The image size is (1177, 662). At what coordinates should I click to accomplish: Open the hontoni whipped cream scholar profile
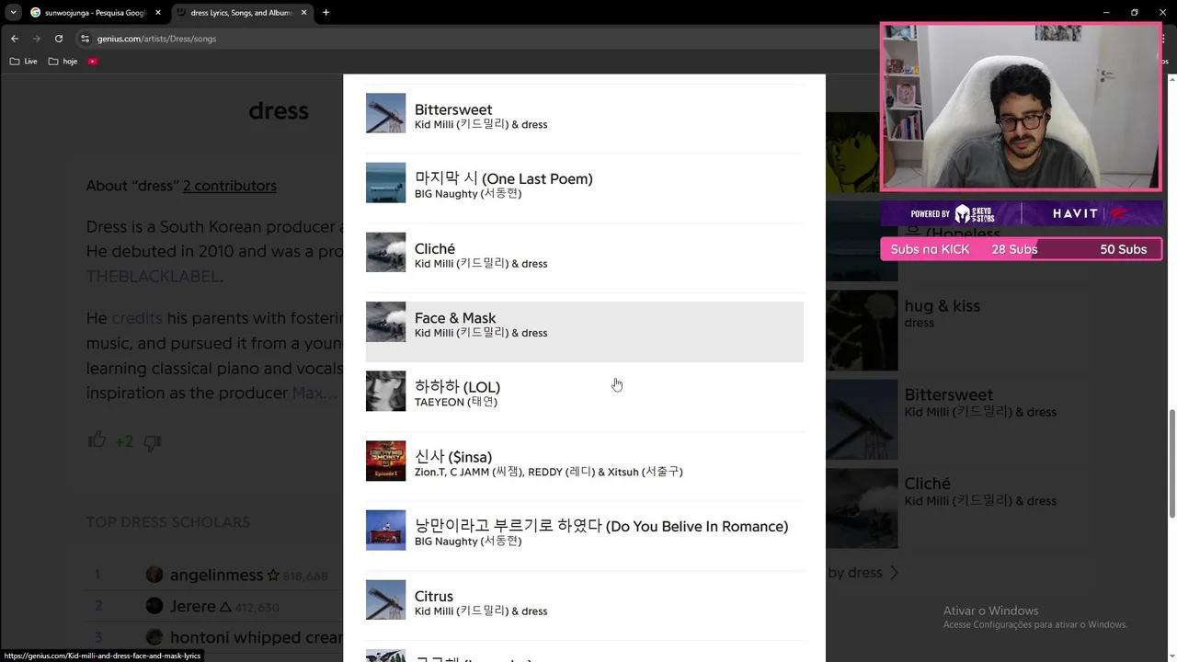pos(256,637)
